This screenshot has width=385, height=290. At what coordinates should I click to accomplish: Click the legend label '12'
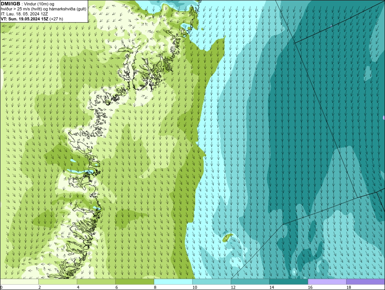click(233, 287)
